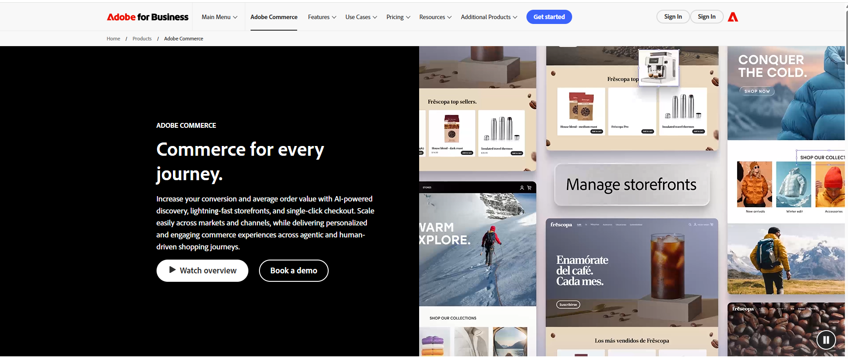Click the Book a demo button
This screenshot has height=359, width=848.
[x=294, y=271]
